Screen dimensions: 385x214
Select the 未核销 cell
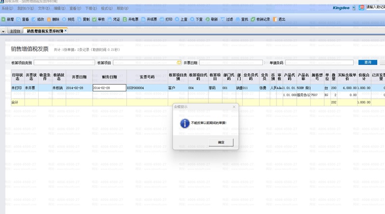[x=59, y=88]
